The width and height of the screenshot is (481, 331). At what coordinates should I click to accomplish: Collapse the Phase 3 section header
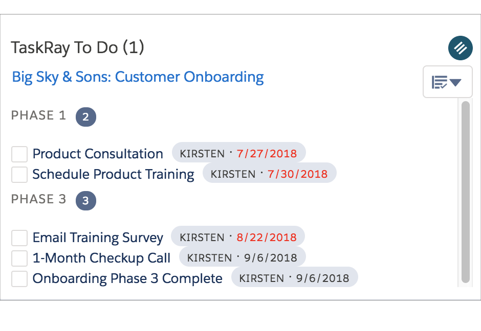pyautogui.click(x=38, y=199)
